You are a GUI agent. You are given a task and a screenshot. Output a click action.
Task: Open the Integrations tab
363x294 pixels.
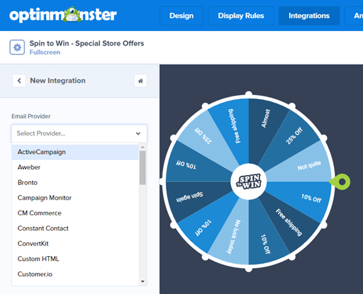tap(309, 16)
